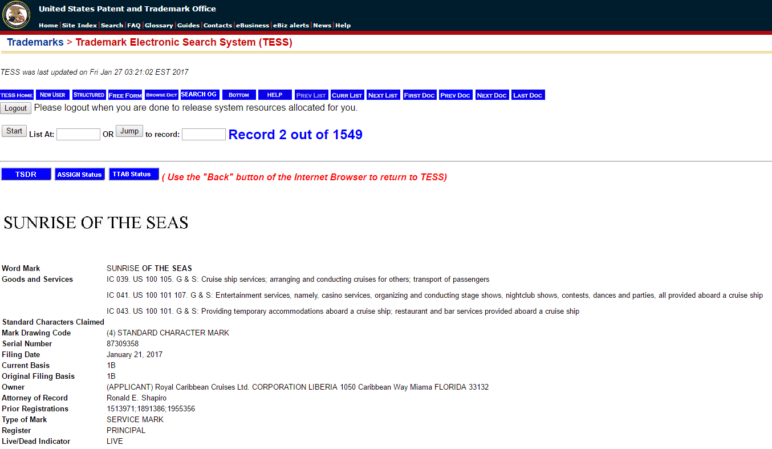Select prior registrations numbers text
The width and height of the screenshot is (772, 449).
coord(151,408)
